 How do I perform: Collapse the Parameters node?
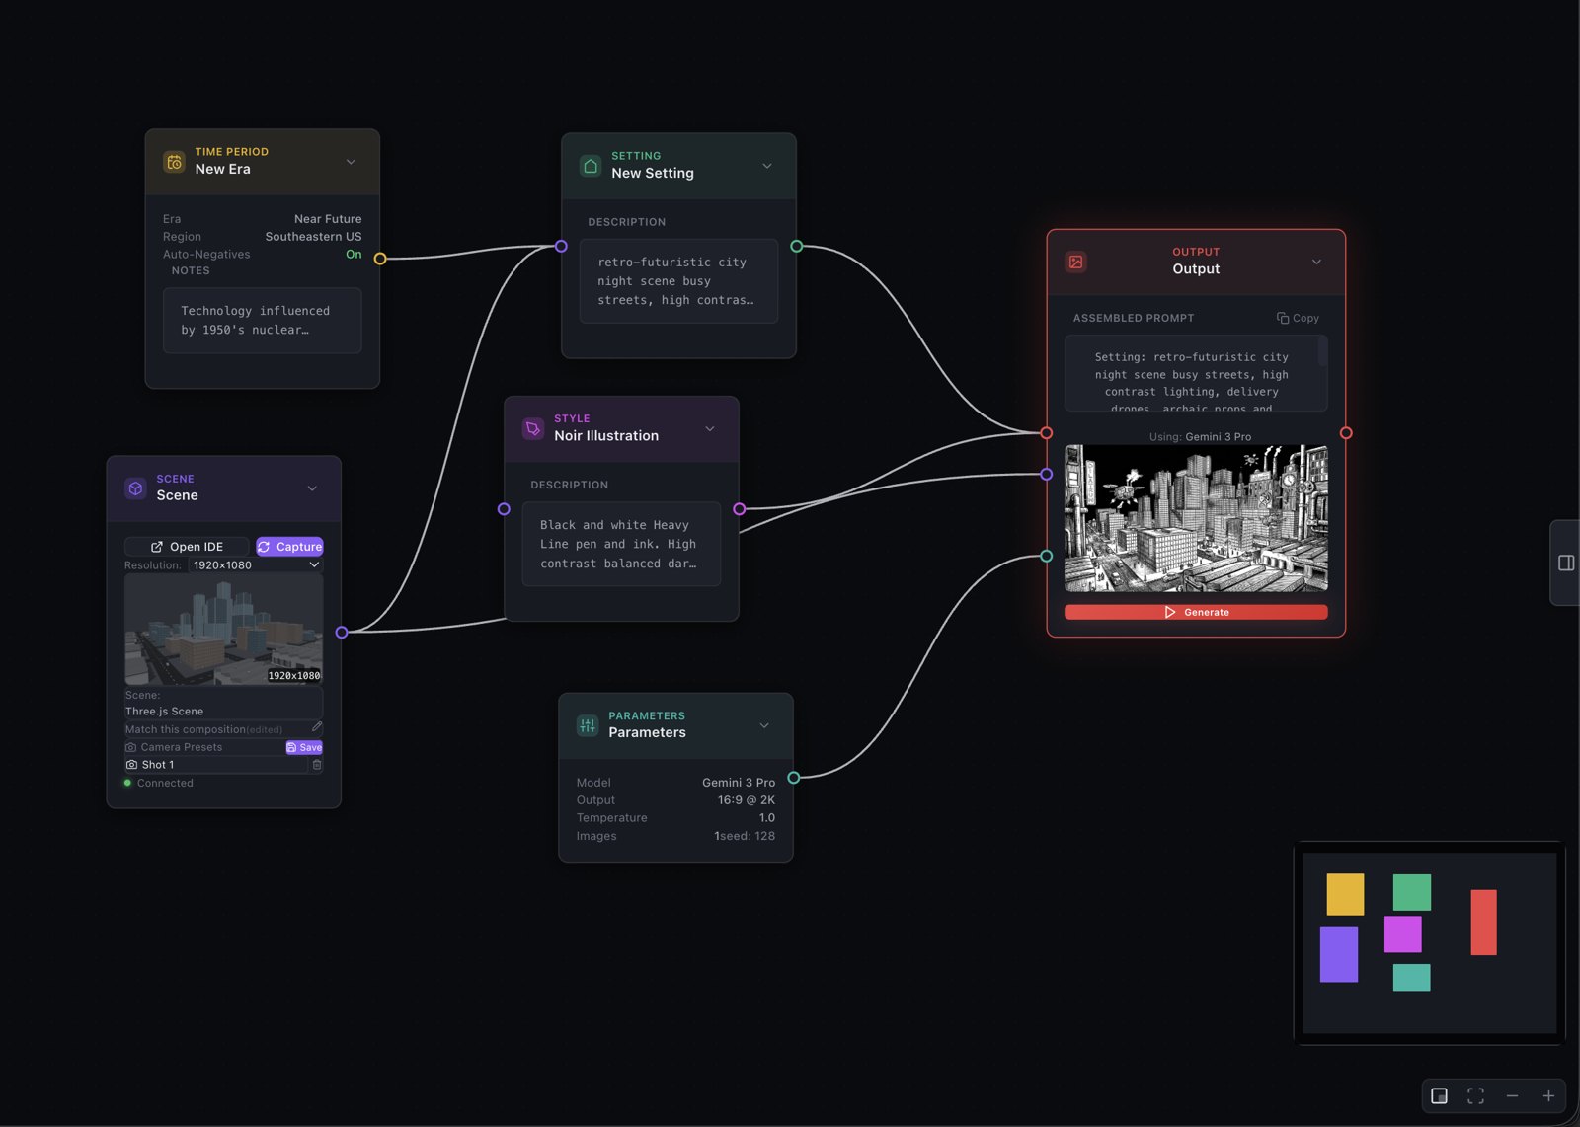764,725
